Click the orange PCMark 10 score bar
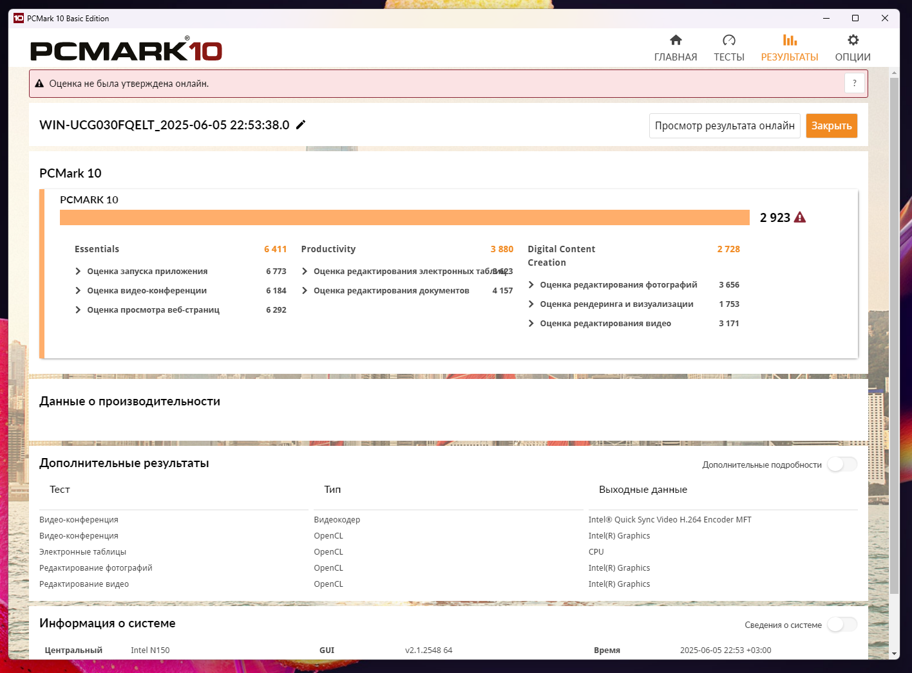 click(404, 217)
